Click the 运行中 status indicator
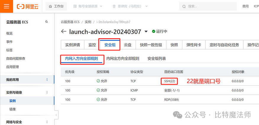Viewport: 259px width, 125px height. (x=160, y=31)
